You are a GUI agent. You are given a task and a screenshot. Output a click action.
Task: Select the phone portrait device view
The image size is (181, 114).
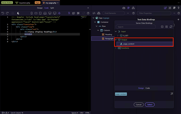(31, 13)
